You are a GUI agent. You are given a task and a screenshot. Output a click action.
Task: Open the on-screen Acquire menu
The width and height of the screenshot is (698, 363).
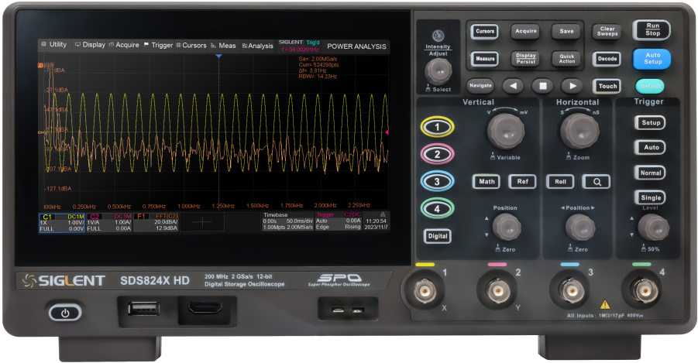pyautogui.click(x=124, y=45)
